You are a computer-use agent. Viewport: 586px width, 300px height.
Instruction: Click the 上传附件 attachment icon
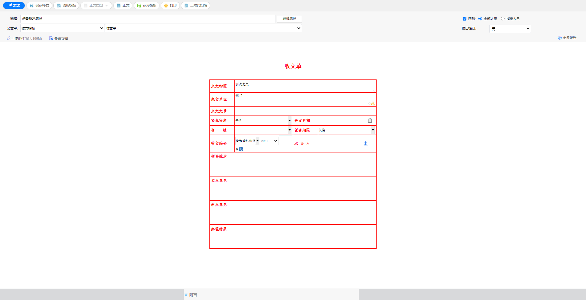(9, 38)
